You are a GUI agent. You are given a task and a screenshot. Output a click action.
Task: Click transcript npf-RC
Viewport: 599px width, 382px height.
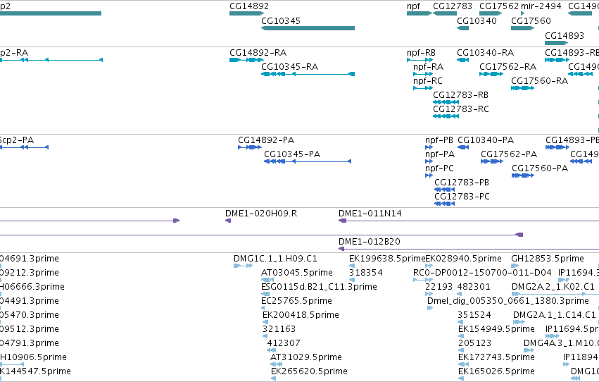point(423,88)
